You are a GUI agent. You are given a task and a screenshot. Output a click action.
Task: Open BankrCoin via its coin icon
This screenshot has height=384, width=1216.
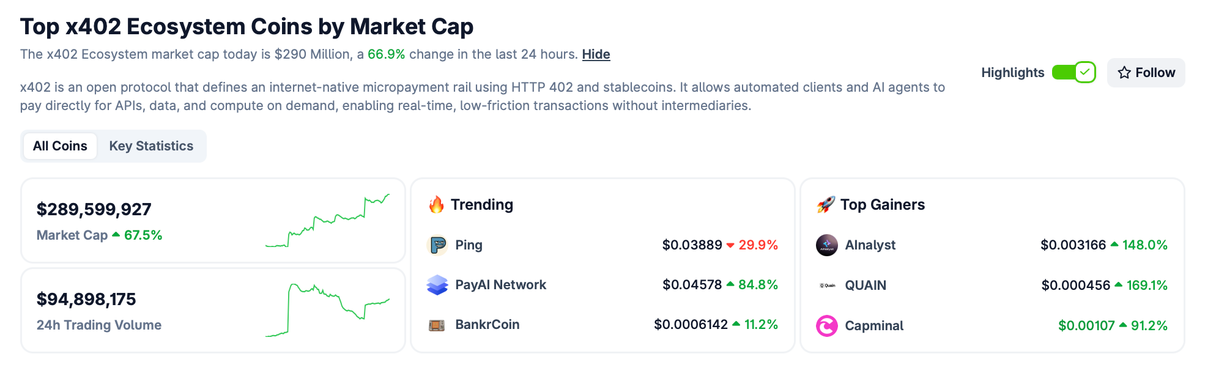[x=436, y=324]
